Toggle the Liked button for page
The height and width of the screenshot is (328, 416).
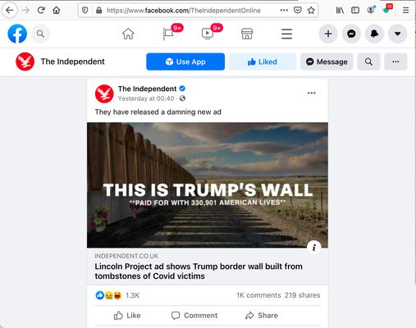point(263,61)
